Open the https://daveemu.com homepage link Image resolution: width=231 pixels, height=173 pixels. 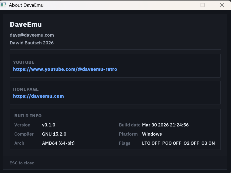(x=38, y=96)
